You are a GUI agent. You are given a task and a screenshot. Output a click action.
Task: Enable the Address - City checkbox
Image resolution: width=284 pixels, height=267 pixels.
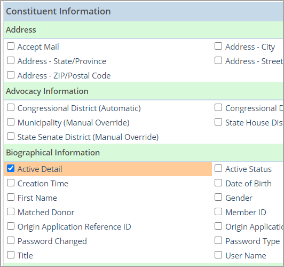[218, 46]
